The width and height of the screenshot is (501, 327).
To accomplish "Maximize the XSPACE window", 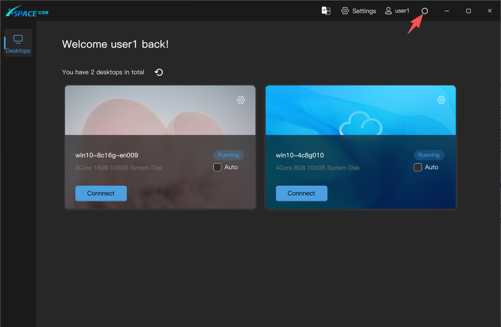I will [468, 11].
